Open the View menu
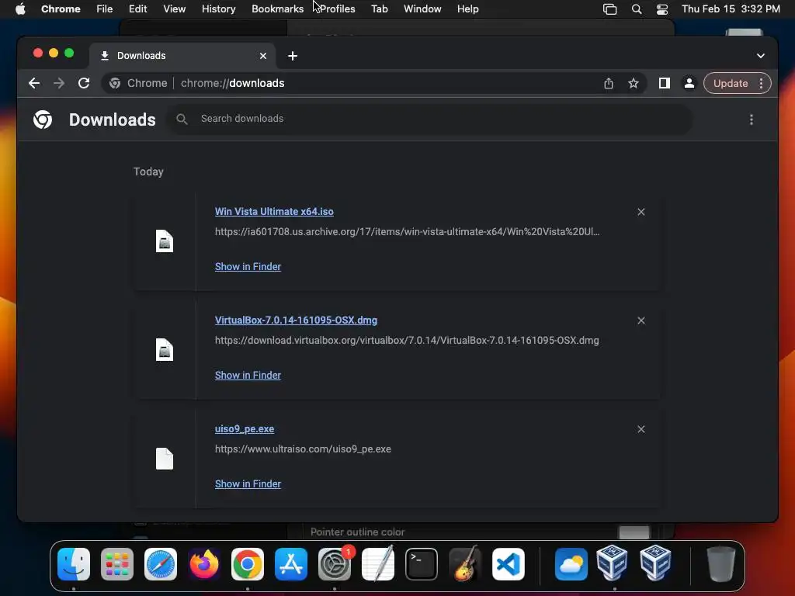 pos(175,9)
